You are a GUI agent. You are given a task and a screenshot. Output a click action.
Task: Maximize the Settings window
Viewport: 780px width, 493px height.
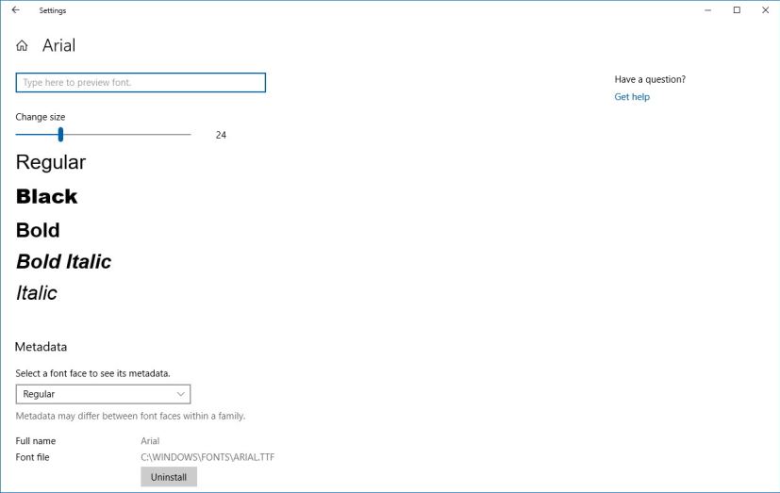737,10
